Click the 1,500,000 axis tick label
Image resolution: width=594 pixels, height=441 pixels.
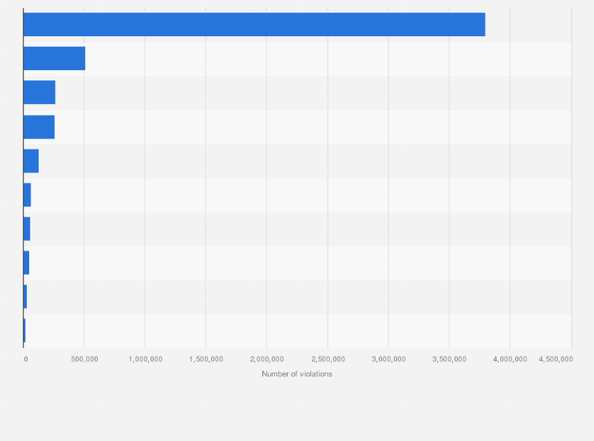point(206,359)
